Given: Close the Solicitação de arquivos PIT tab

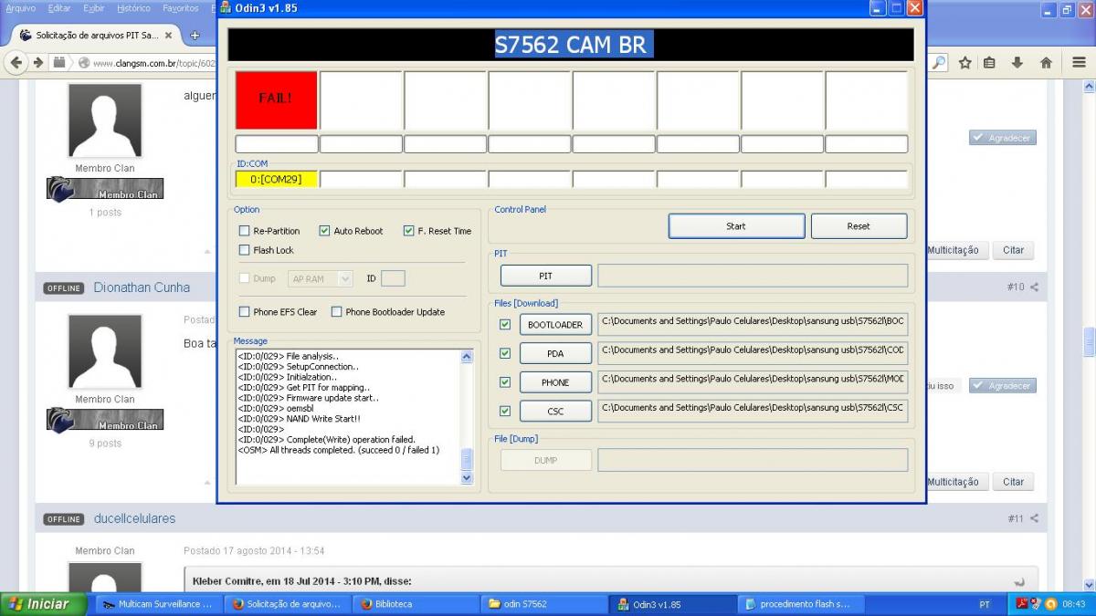Looking at the screenshot, I should click(x=168, y=35).
